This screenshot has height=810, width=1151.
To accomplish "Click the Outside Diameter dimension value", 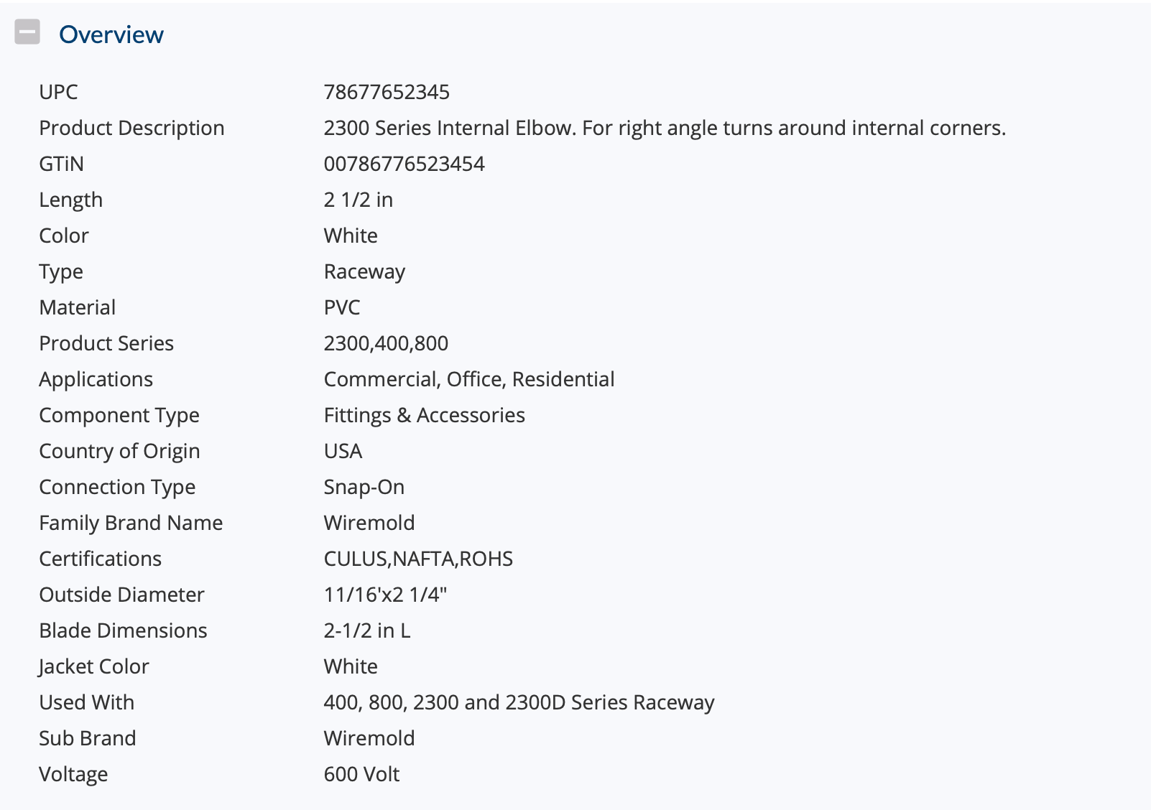I will coord(385,595).
